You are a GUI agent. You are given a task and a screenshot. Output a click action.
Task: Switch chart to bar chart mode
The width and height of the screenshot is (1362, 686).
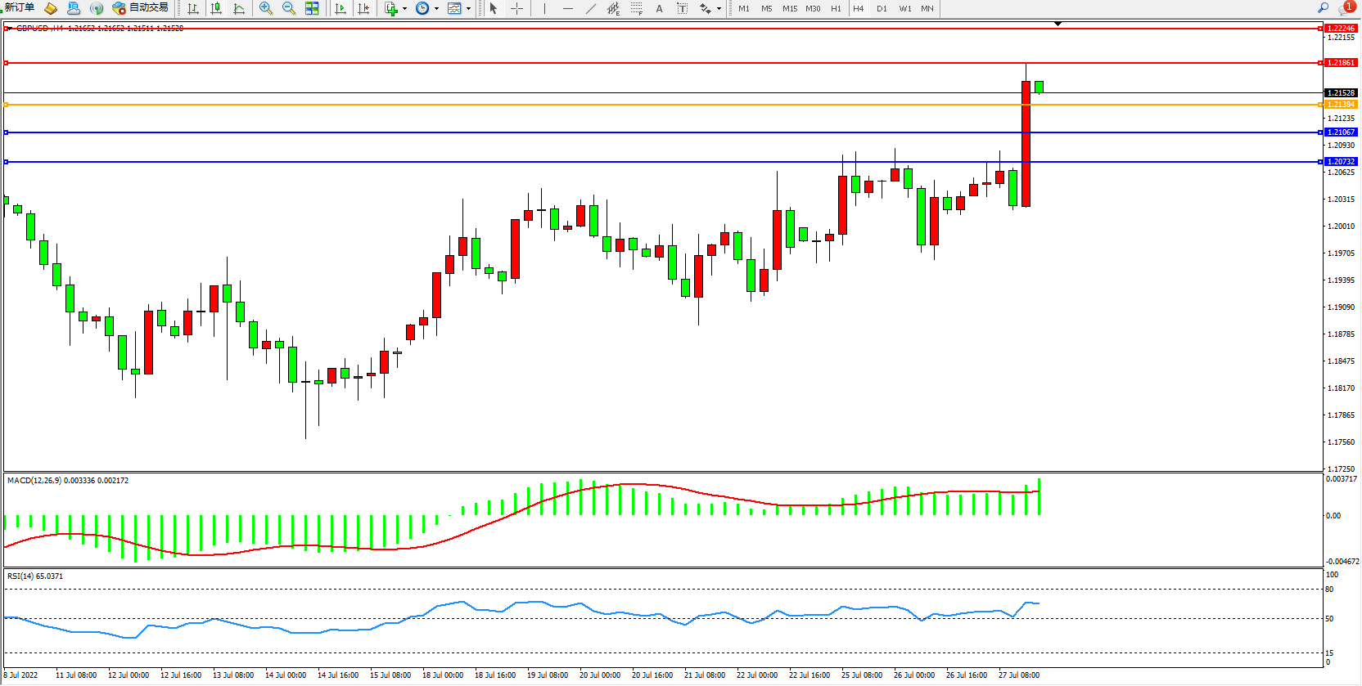click(193, 8)
